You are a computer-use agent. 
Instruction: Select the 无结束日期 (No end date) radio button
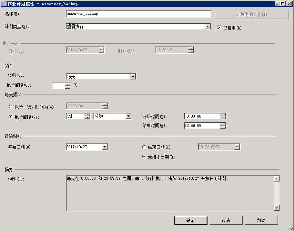(144, 157)
